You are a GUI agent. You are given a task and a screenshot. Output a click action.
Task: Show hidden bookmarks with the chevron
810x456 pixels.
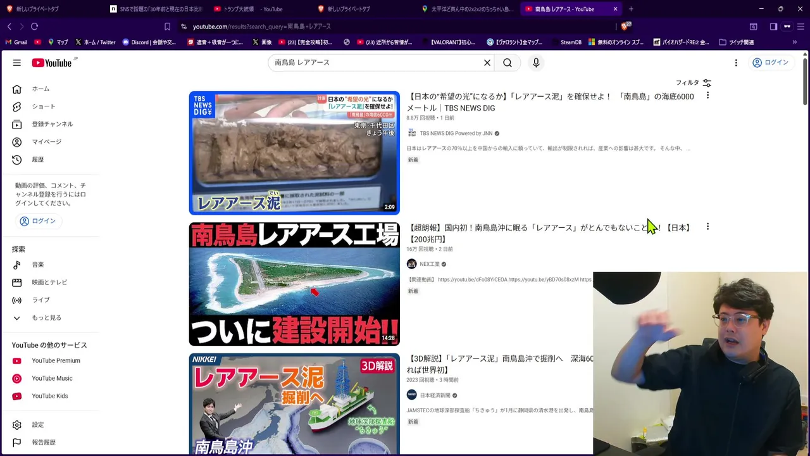click(795, 42)
